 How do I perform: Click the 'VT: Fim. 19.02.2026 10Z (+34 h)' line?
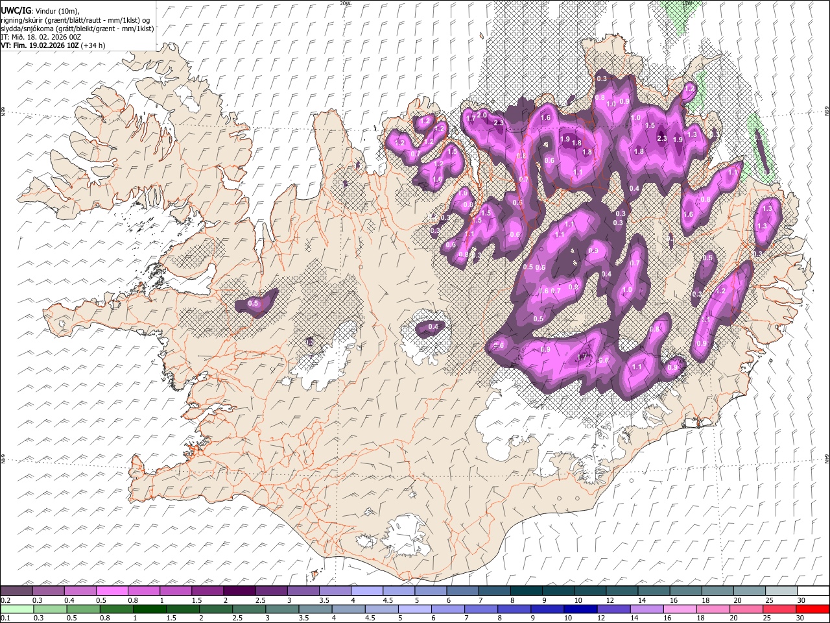click(53, 45)
